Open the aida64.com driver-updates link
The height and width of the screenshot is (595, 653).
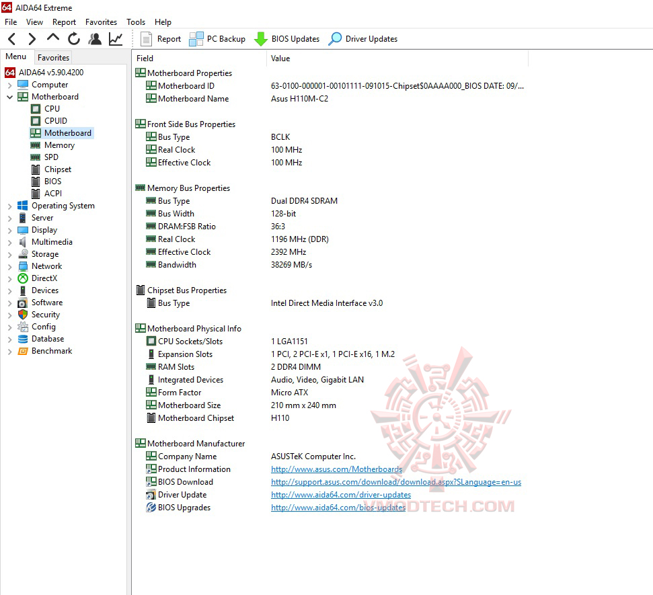click(341, 495)
